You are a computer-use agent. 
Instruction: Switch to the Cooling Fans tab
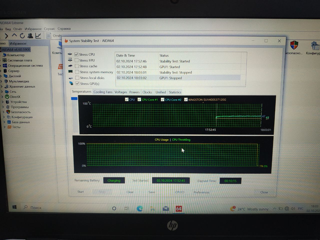tap(103, 92)
